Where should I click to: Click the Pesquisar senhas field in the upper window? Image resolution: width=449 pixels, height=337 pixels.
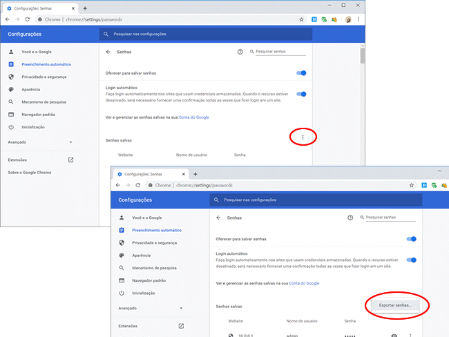point(280,52)
